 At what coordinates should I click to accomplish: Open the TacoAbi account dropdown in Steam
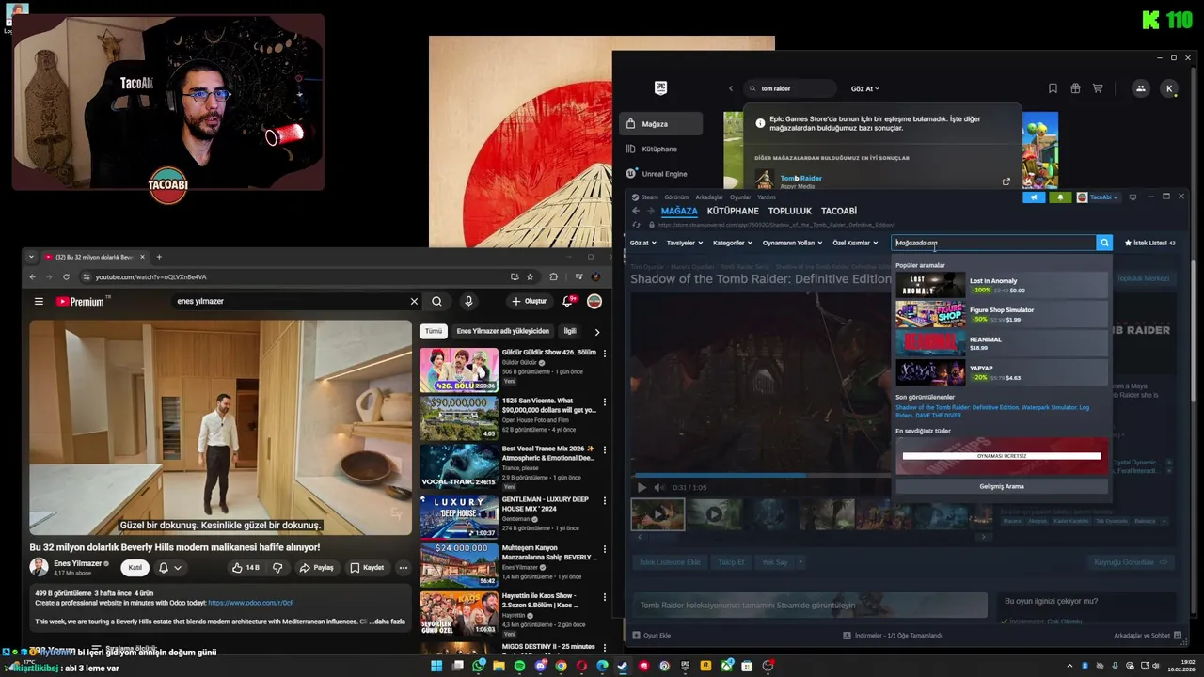pos(1098,197)
